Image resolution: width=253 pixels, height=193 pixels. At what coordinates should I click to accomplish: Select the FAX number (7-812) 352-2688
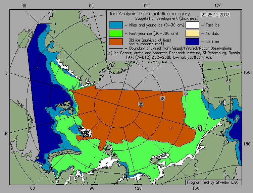tap(153, 57)
